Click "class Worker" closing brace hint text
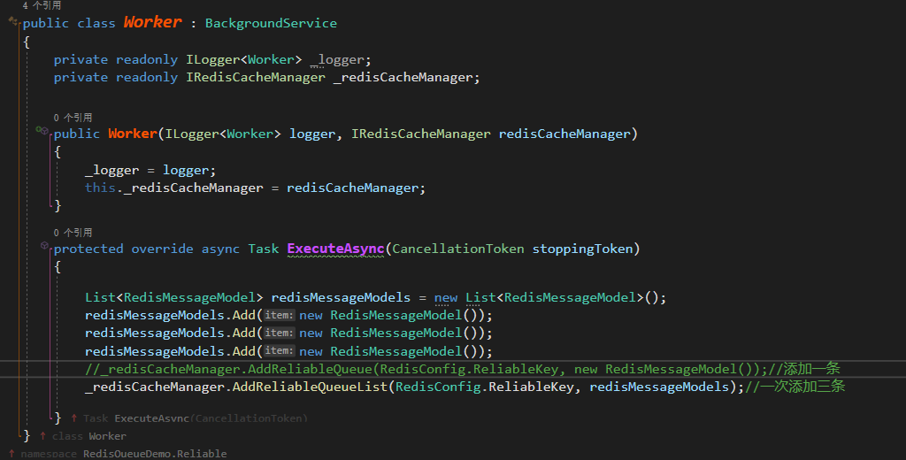 89,436
